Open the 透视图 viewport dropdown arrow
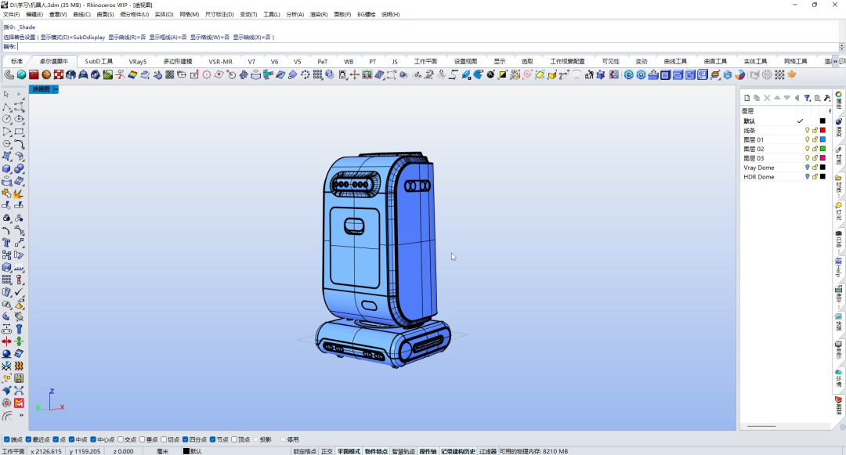846x455 pixels. point(56,89)
